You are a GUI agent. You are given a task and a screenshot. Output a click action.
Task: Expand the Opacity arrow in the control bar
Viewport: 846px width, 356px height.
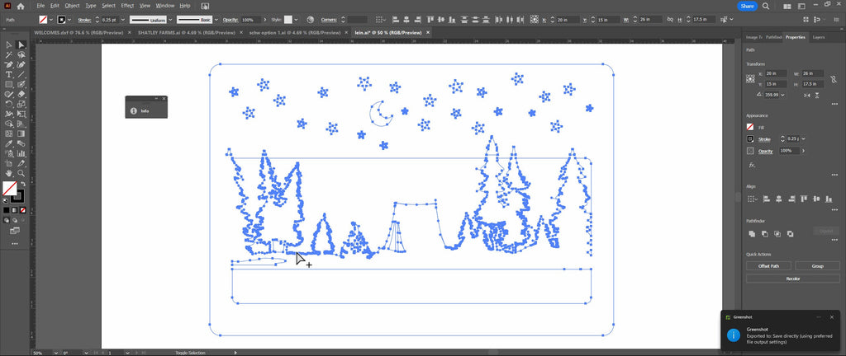[x=264, y=19]
